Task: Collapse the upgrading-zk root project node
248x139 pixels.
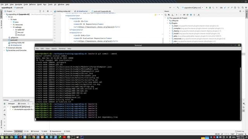Action: 4,14
